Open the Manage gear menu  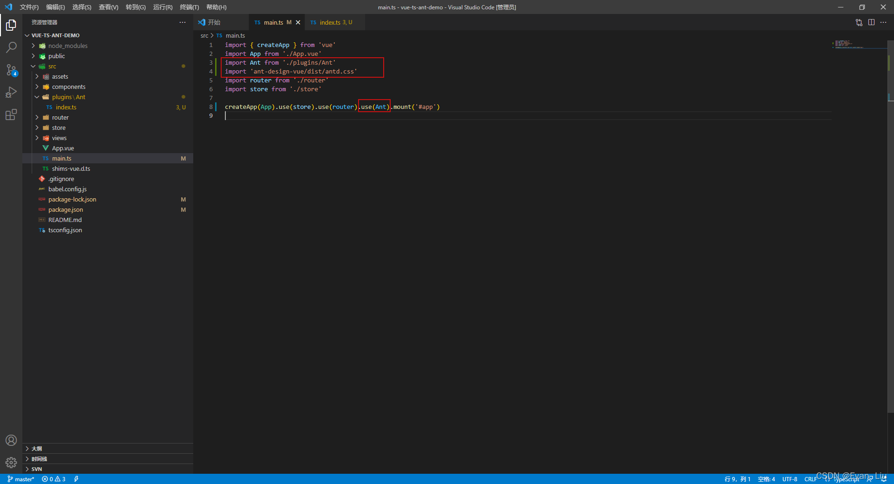(x=11, y=463)
